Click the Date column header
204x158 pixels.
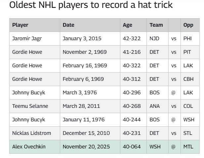(68, 25)
